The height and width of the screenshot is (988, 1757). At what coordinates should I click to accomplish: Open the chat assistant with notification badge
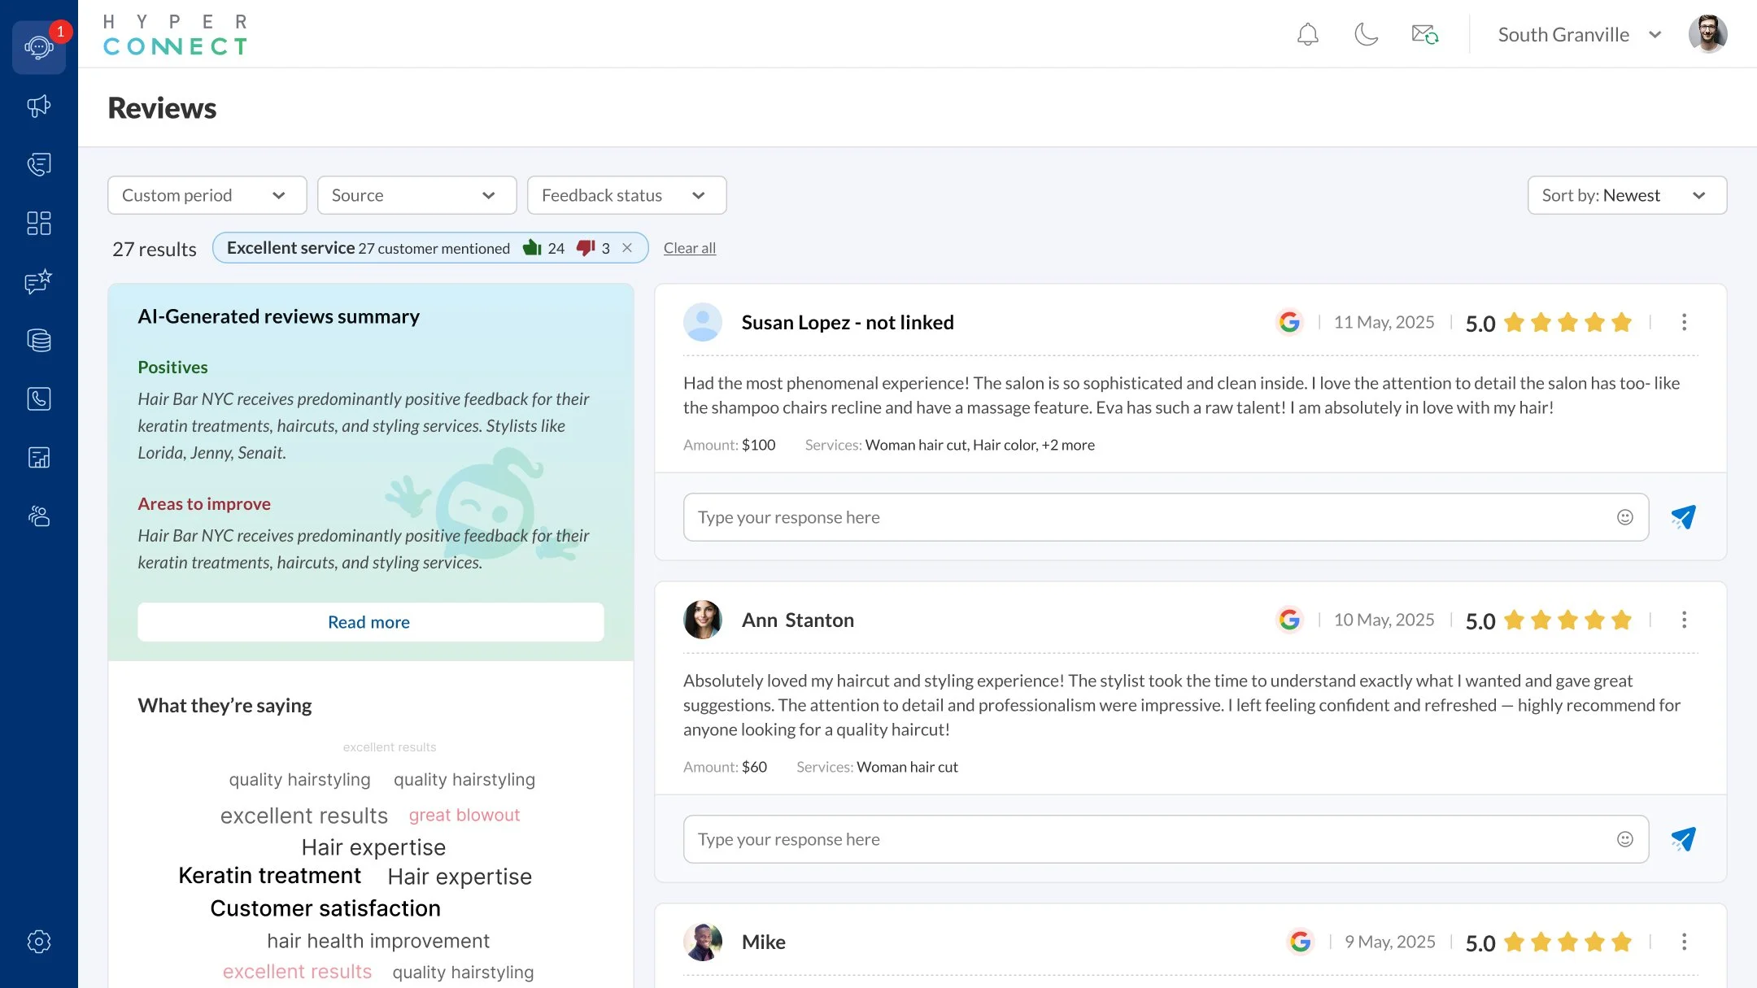point(38,47)
